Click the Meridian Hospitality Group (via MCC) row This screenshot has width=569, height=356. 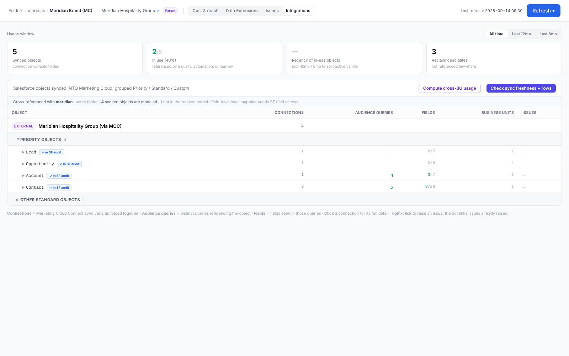coord(284,126)
